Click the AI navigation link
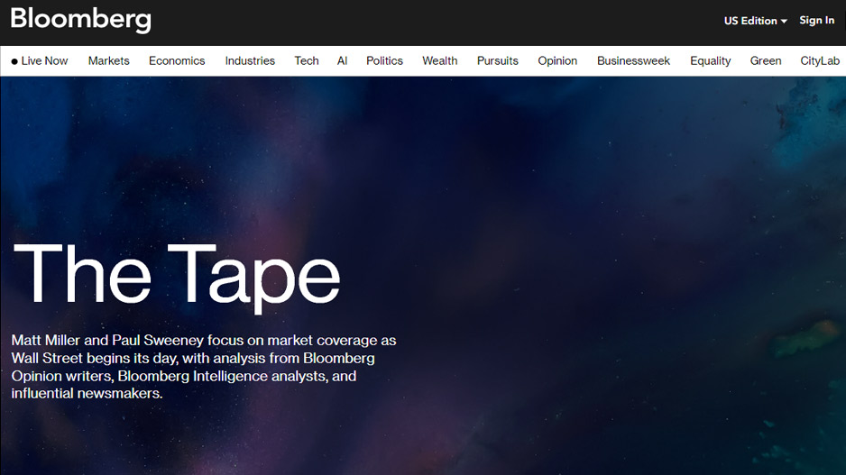Viewport: 846px width, 475px height. (342, 61)
